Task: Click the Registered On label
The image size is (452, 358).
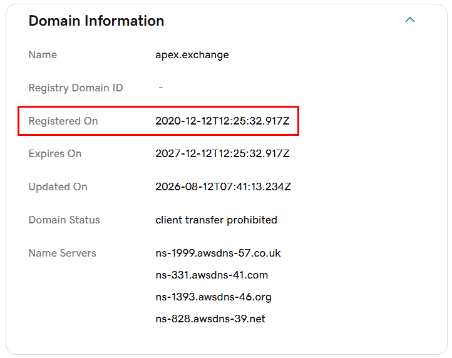Action: [x=63, y=121]
